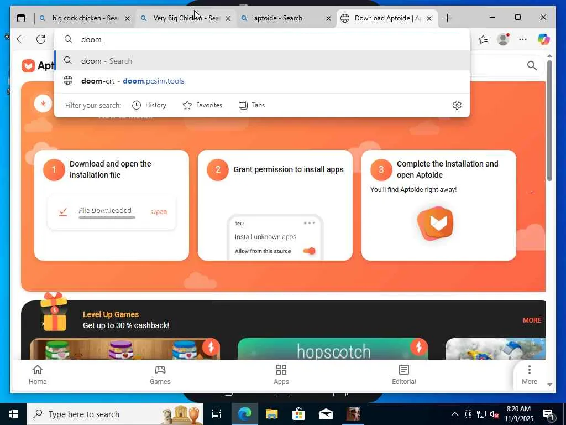Viewport: 566px width, 425px height.
Task: Click the Aptoide page search magnifier icon
Action: [x=532, y=65]
